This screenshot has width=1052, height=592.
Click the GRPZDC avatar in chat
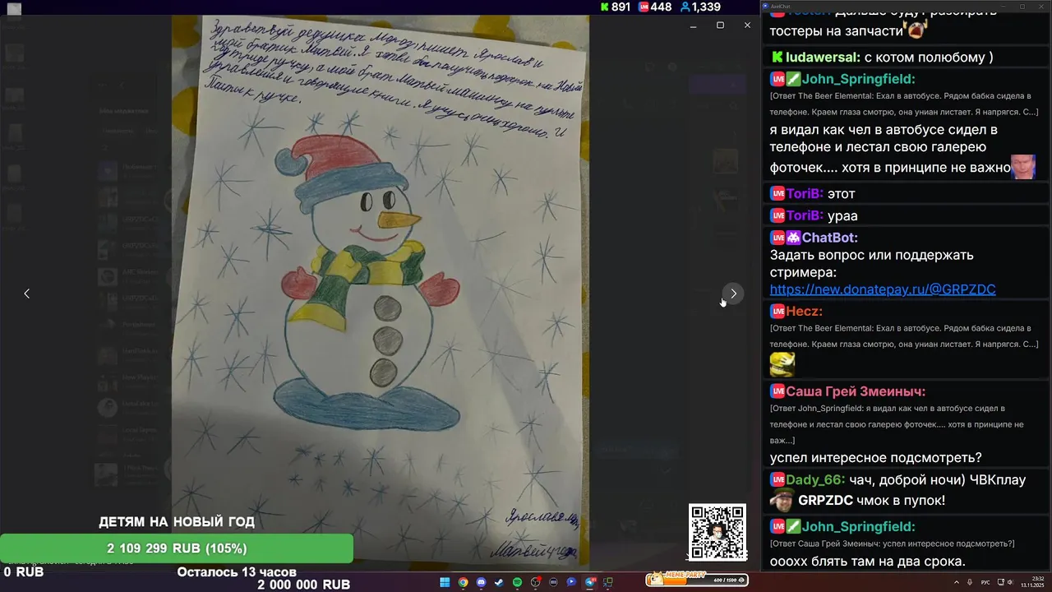click(782, 500)
